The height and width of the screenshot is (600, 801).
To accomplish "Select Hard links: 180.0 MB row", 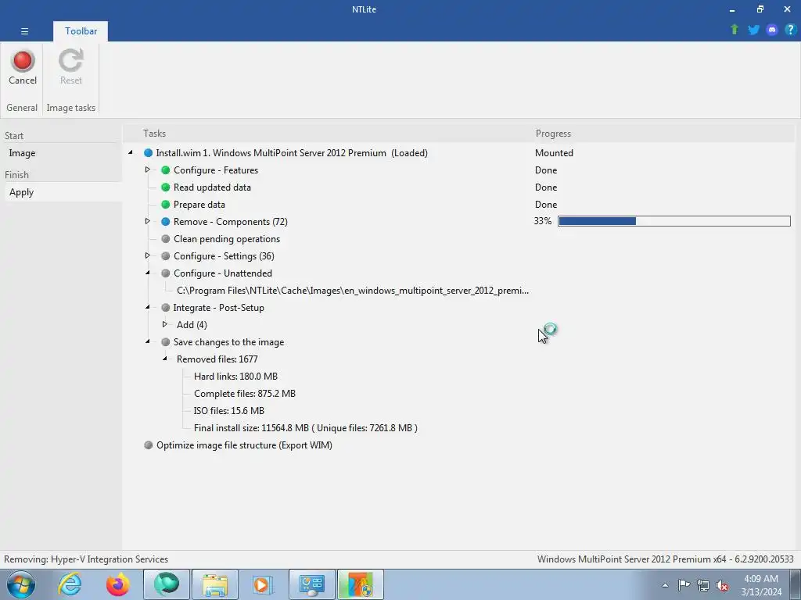I will [x=235, y=377].
